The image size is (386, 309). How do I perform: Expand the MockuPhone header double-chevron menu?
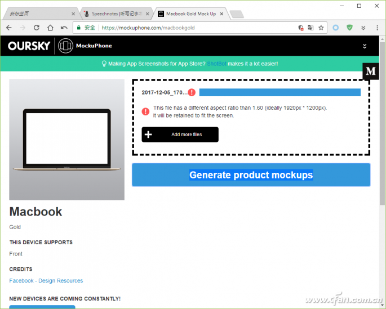coord(365,46)
